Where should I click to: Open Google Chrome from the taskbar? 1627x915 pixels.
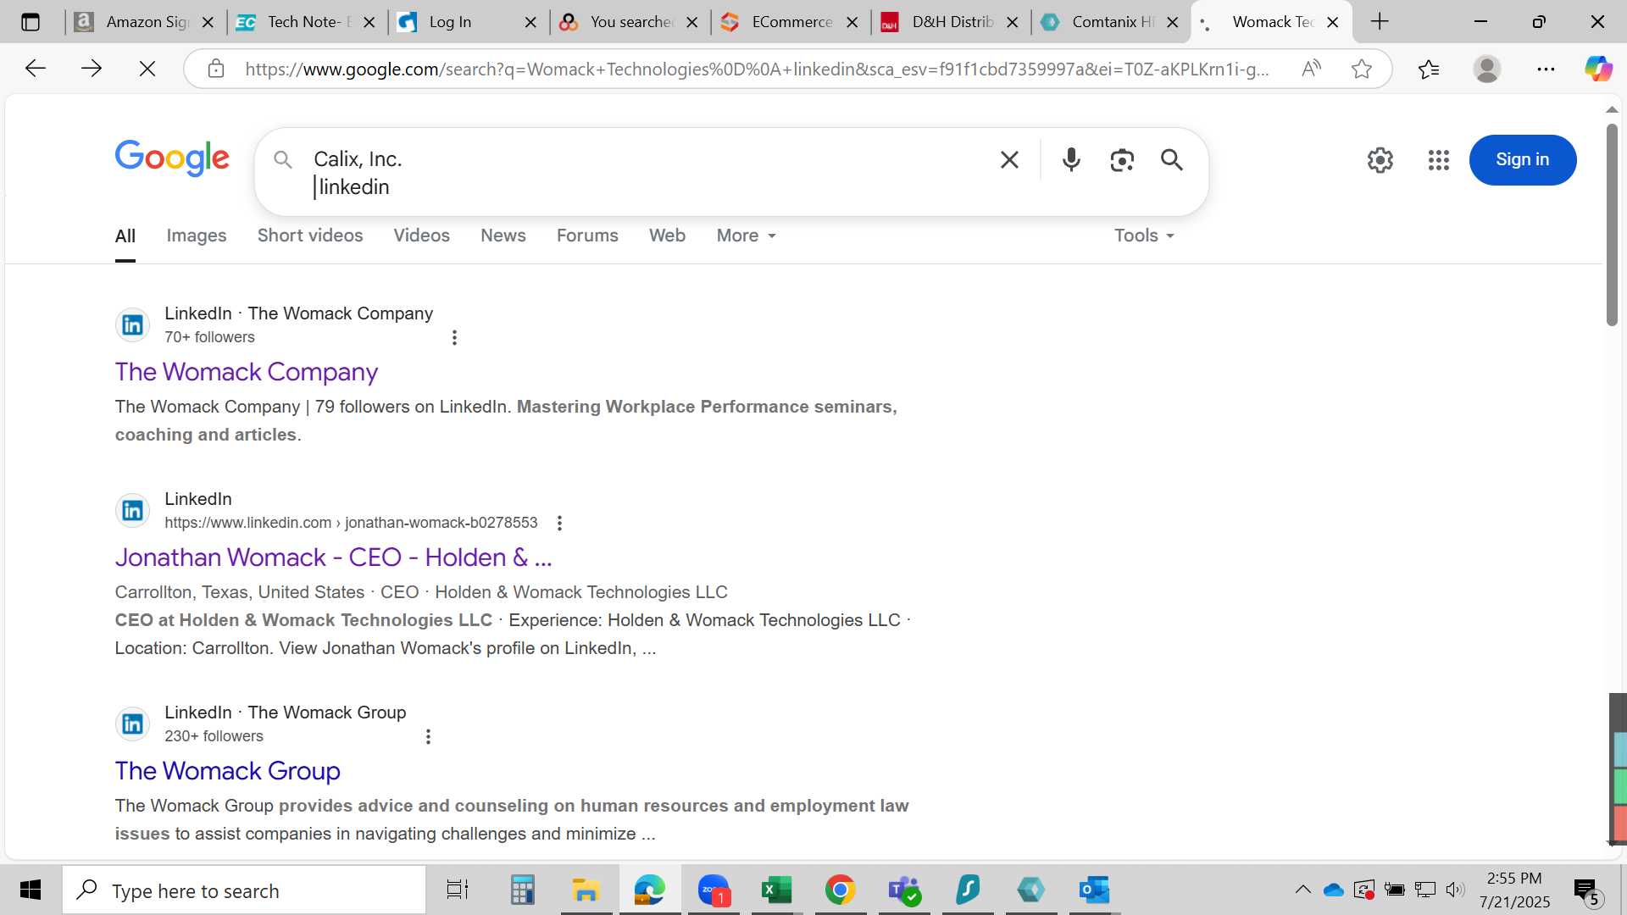pos(840,890)
